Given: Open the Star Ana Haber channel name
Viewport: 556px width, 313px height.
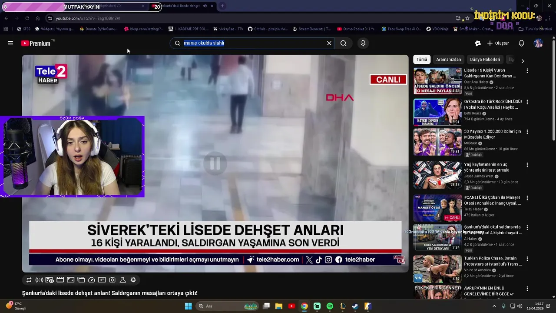Looking at the screenshot, I should (477, 82).
